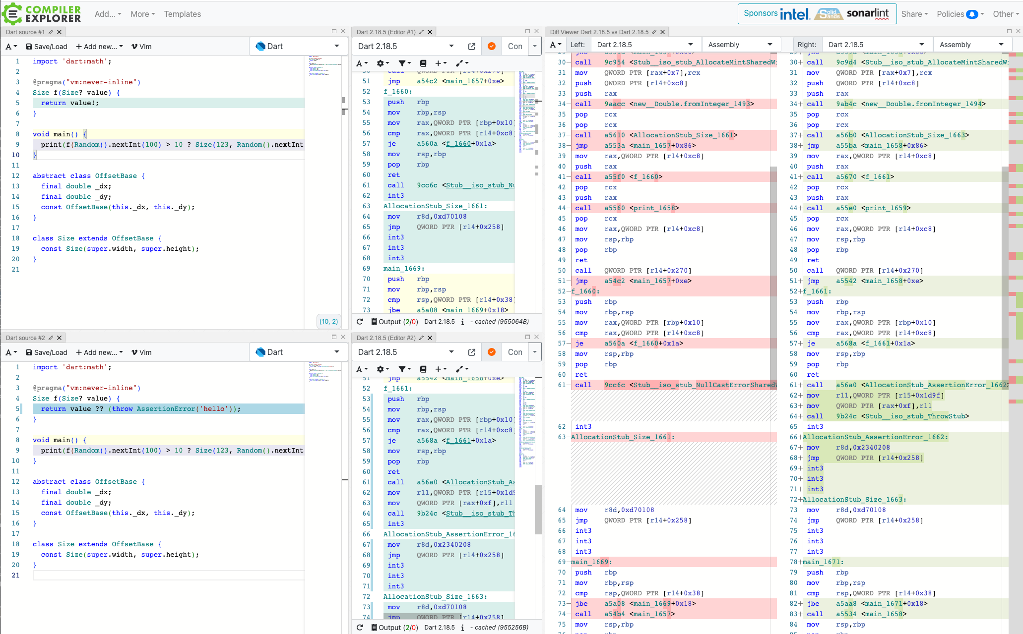Open output settings gear for Editor #1 compiler
The image size is (1023, 634).
click(383, 63)
